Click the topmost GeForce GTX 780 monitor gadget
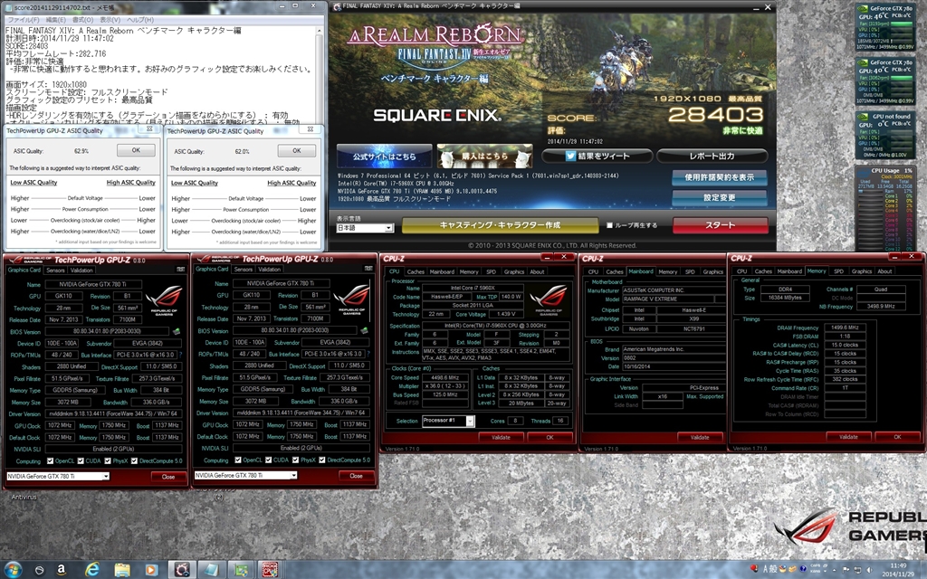Screen dimensions: 927x579 pyautogui.click(x=884, y=27)
